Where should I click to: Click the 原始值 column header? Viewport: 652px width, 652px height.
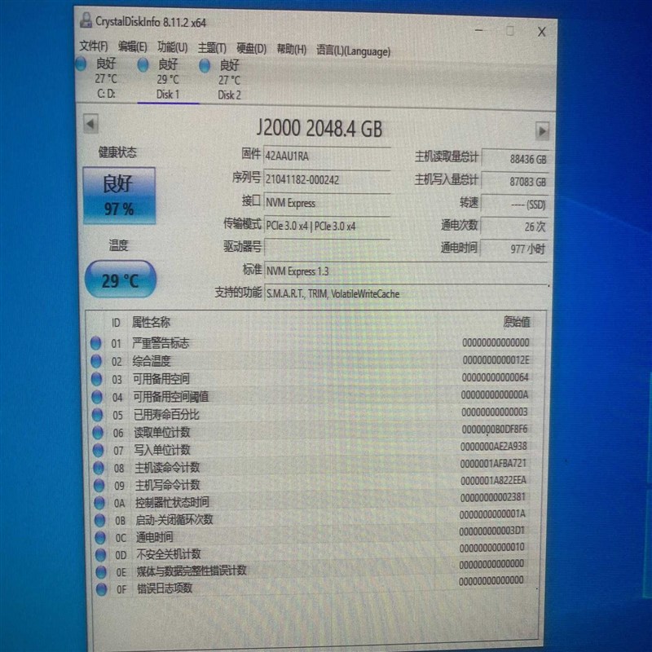point(517,321)
